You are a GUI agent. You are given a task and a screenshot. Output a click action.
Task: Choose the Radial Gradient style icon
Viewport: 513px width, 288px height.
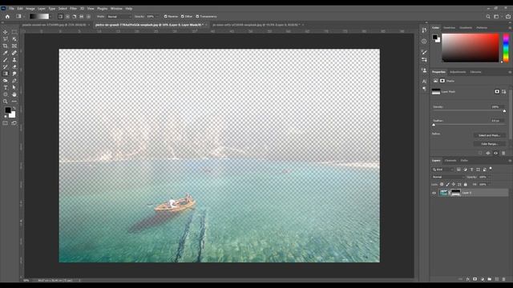(x=67, y=16)
